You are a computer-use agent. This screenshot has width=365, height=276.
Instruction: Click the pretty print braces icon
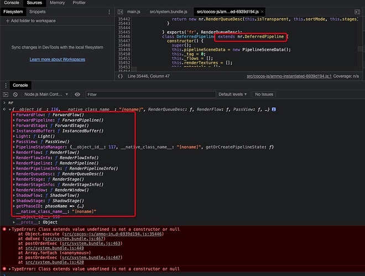tap(120, 76)
